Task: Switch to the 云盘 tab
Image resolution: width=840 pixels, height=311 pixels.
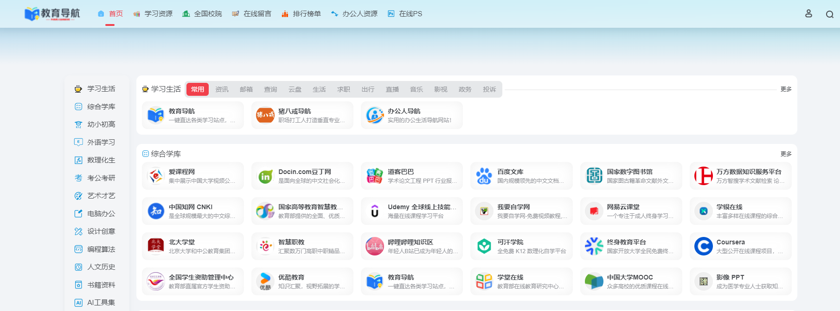Action: coord(295,89)
